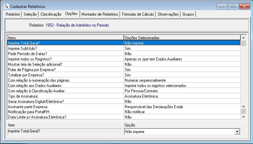
Task: Select Pedir Período de Datas? row
Action: 65,53
